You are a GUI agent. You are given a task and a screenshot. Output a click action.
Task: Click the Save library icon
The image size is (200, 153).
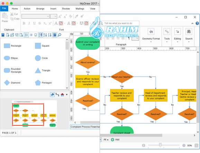(3, 35)
